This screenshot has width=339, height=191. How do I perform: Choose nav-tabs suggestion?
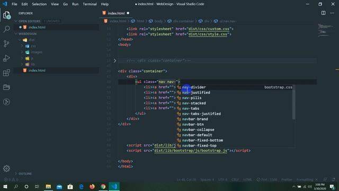(x=234, y=108)
